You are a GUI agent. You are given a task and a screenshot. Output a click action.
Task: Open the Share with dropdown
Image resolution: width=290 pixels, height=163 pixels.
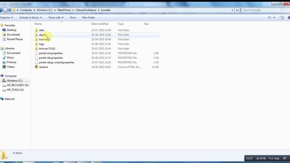click(56, 18)
